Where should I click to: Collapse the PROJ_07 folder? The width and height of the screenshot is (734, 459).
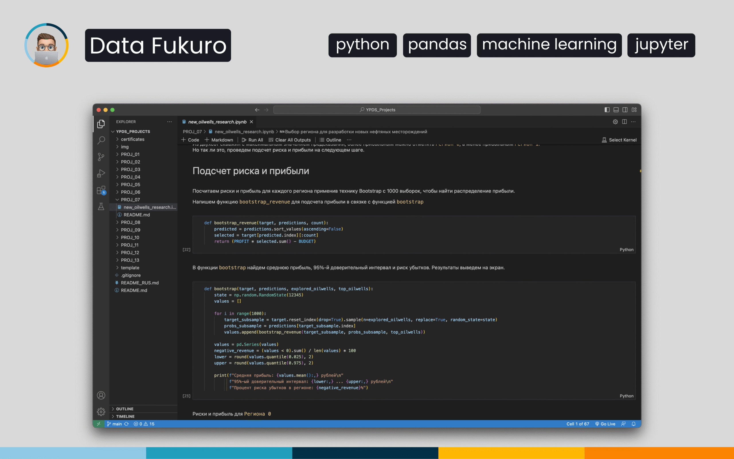pos(130,200)
